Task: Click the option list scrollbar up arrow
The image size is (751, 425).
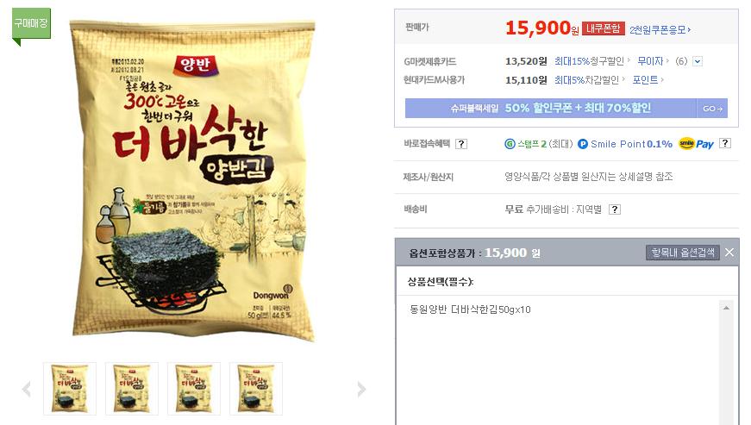Action: click(726, 309)
